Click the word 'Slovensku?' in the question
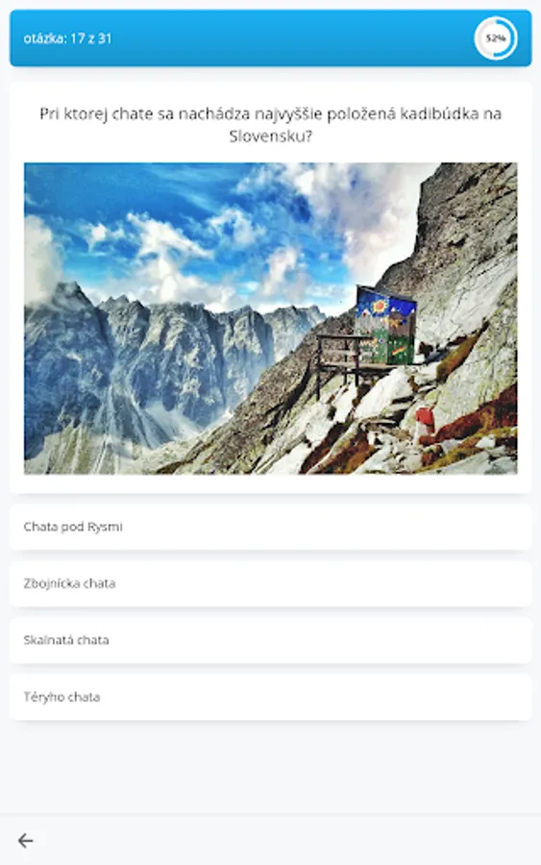 (x=270, y=136)
